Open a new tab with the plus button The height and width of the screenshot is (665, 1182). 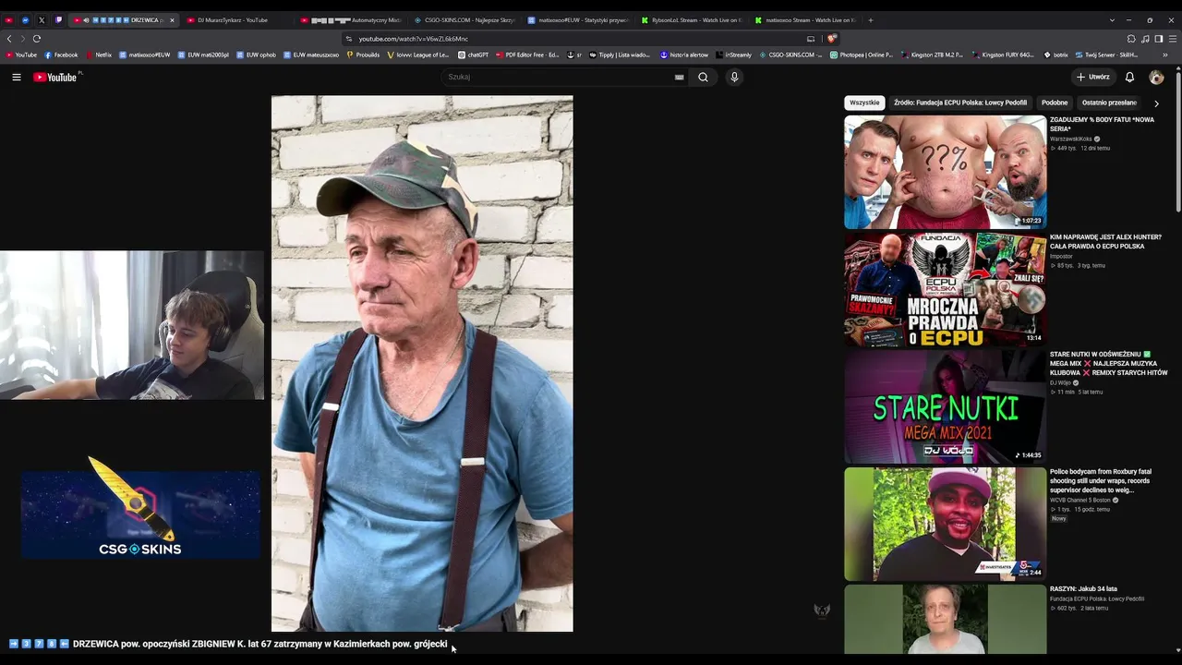click(x=870, y=20)
